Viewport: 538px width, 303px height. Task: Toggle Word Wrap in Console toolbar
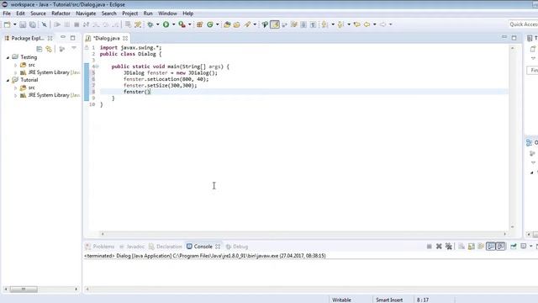coord(481,247)
